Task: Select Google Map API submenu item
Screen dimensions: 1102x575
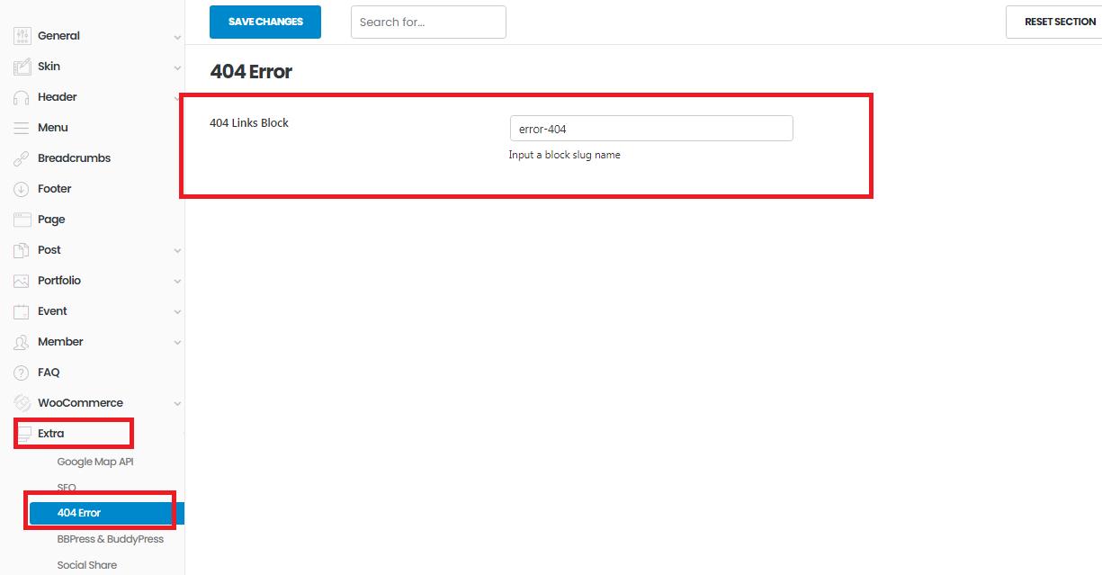Action: point(95,462)
